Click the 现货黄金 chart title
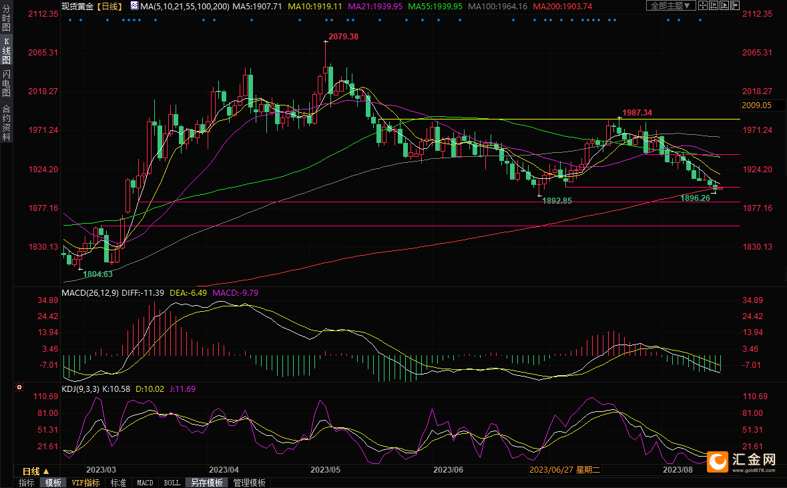The height and width of the screenshot is (488, 787). 77,7
